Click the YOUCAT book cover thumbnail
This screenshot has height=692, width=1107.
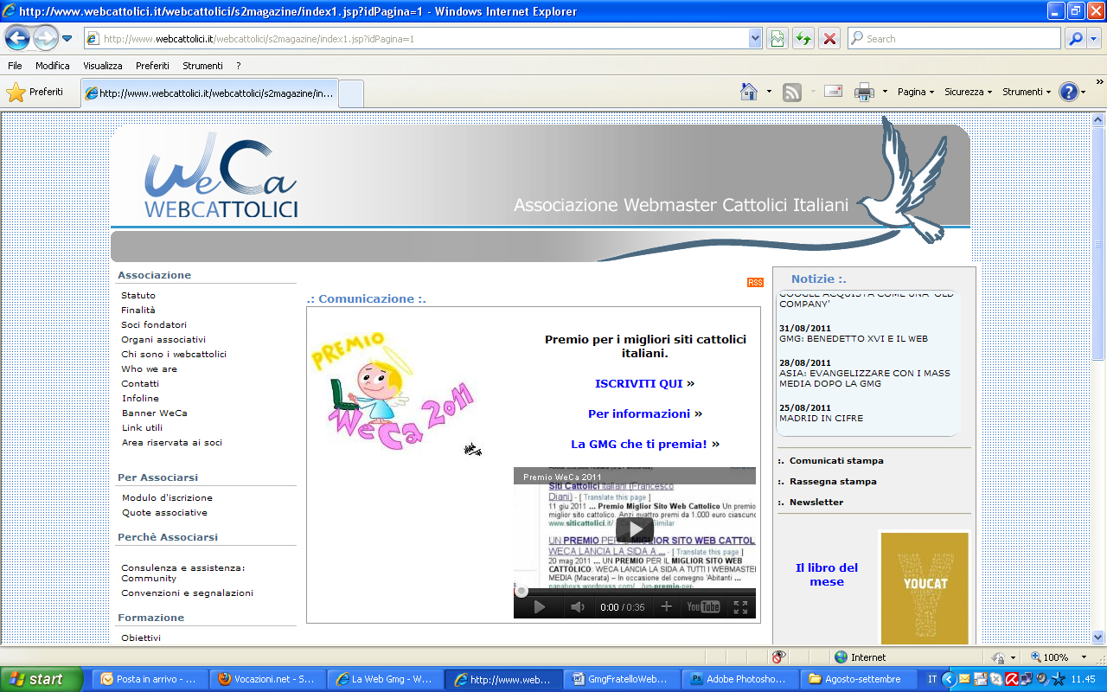pyautogui.click(x=925, y=588)
